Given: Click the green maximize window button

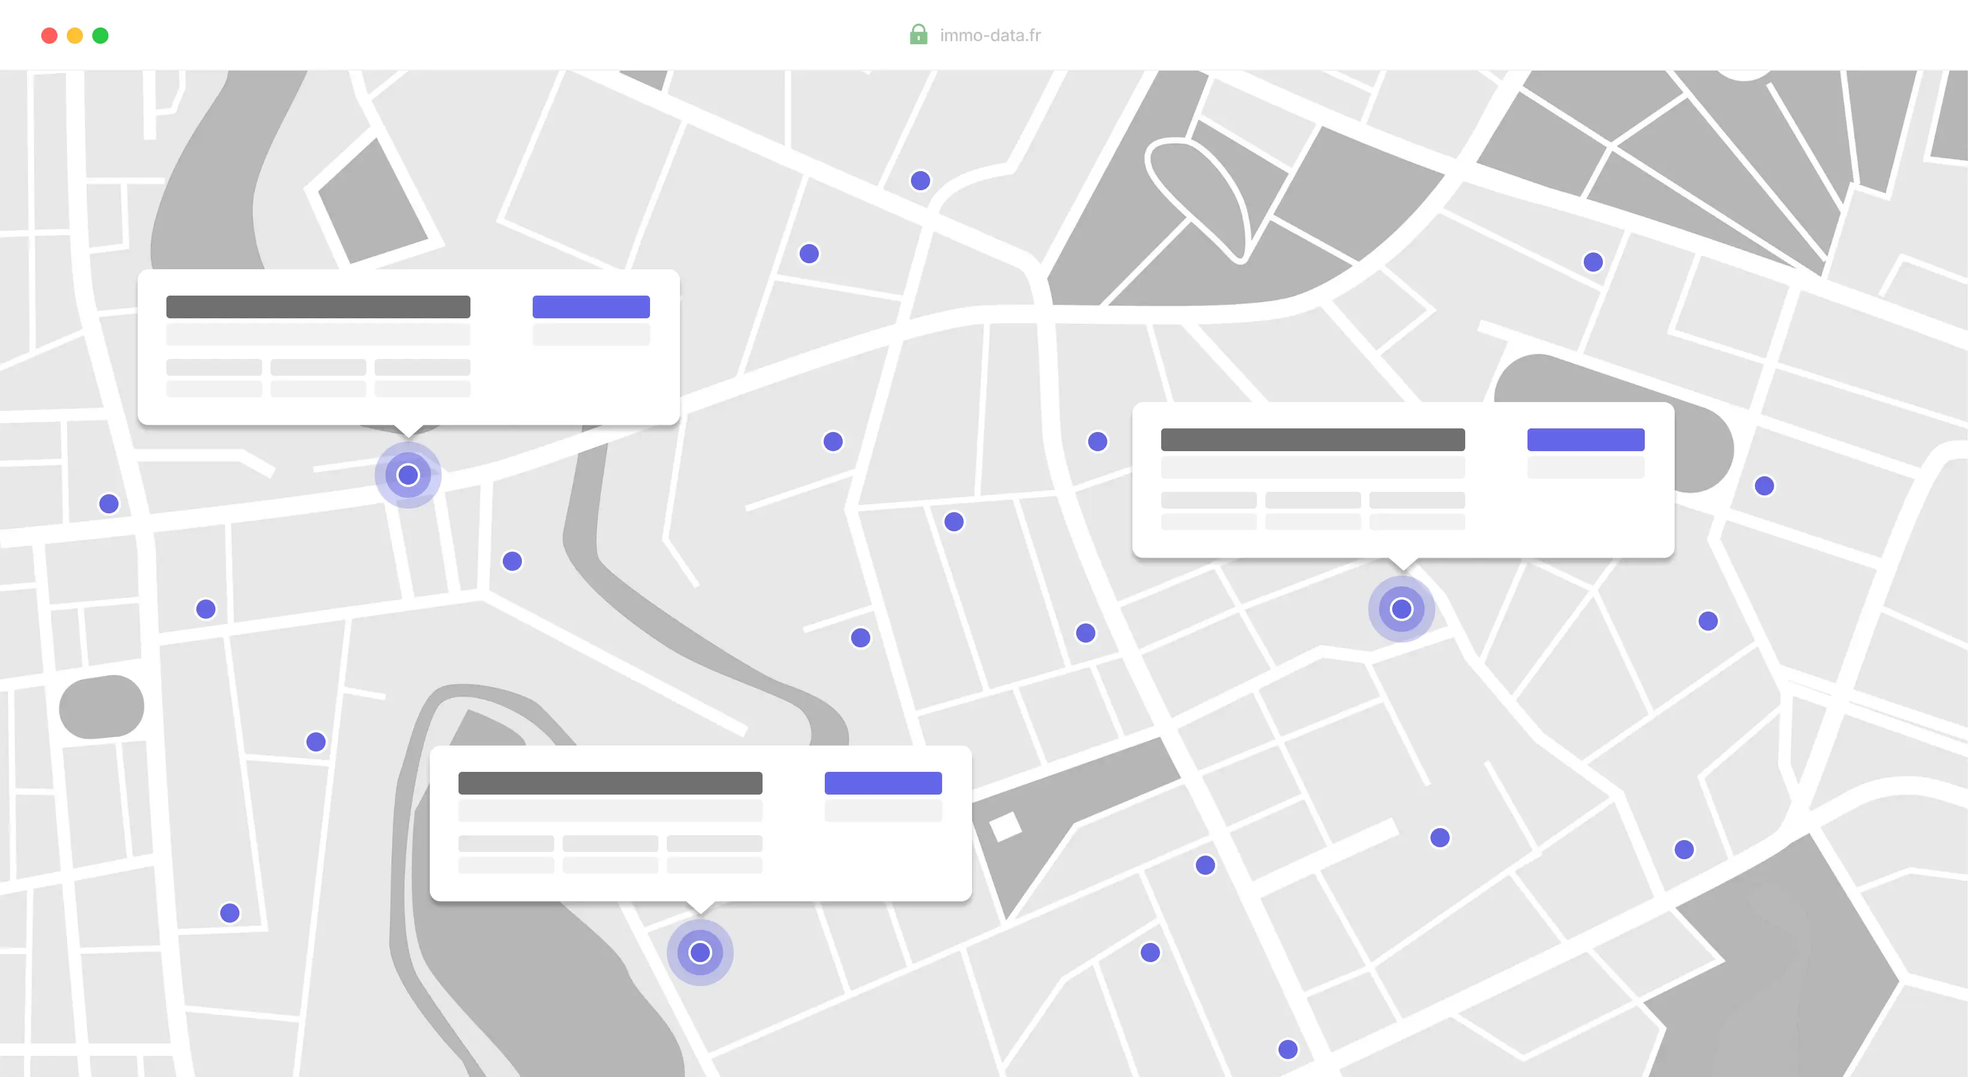Looking at the screenshot, I should tap(100, 35).
